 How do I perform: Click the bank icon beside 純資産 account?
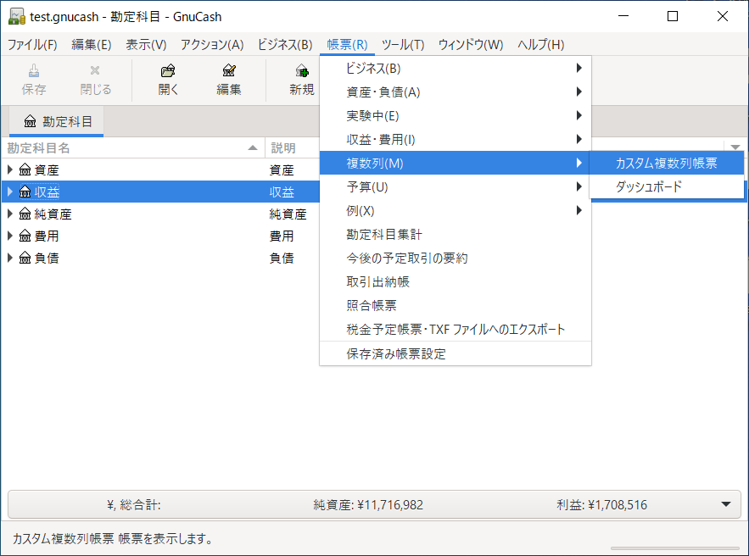tap(25, 214)
